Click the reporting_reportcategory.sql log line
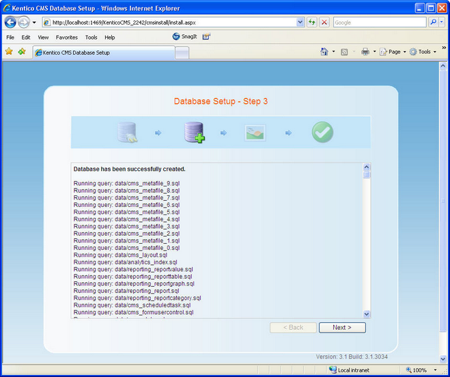Viewport: 450px width, 377px height. click(137, 298)
